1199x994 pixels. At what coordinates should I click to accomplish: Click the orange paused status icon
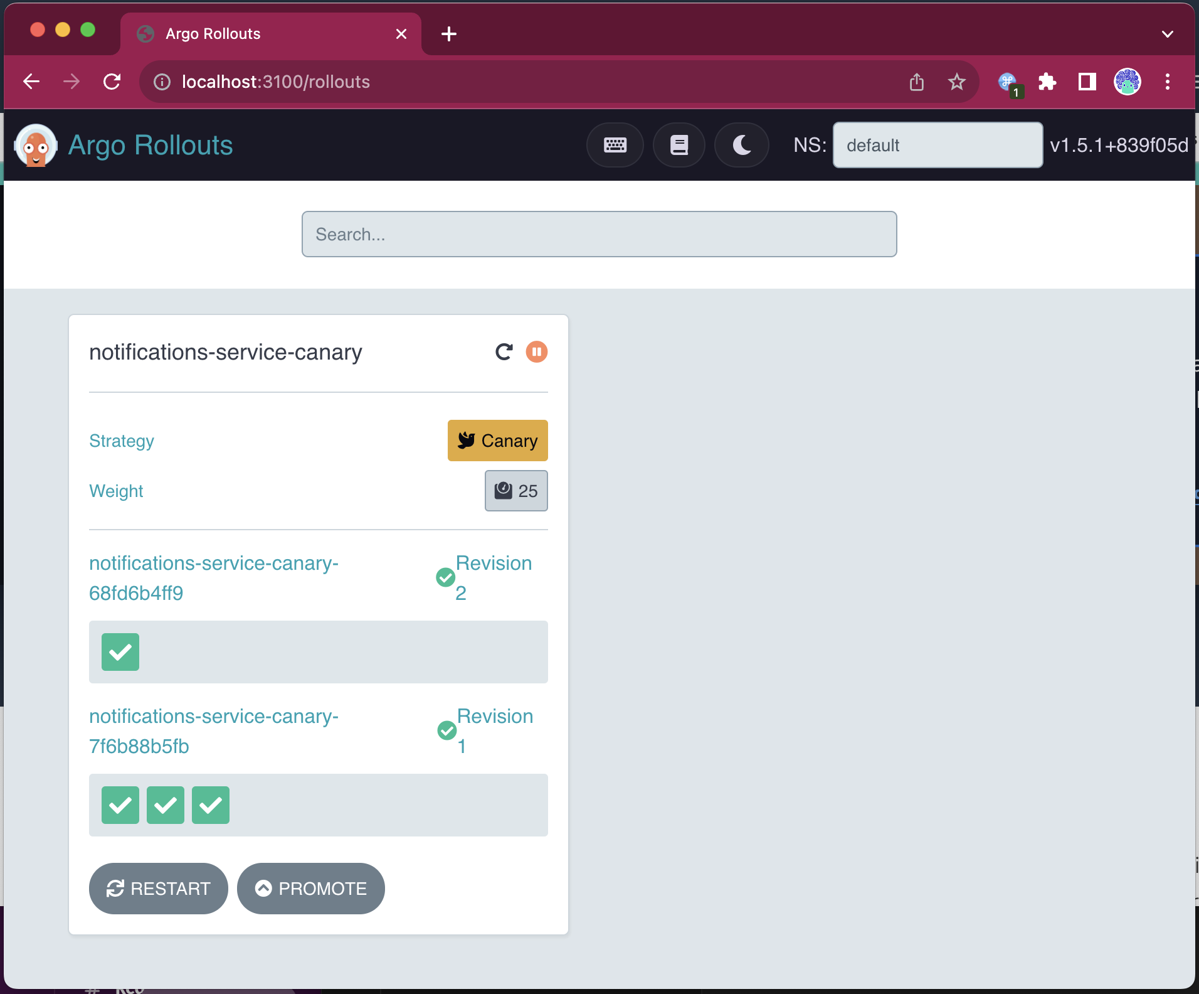pyautogui.click(x=537, y=351)
